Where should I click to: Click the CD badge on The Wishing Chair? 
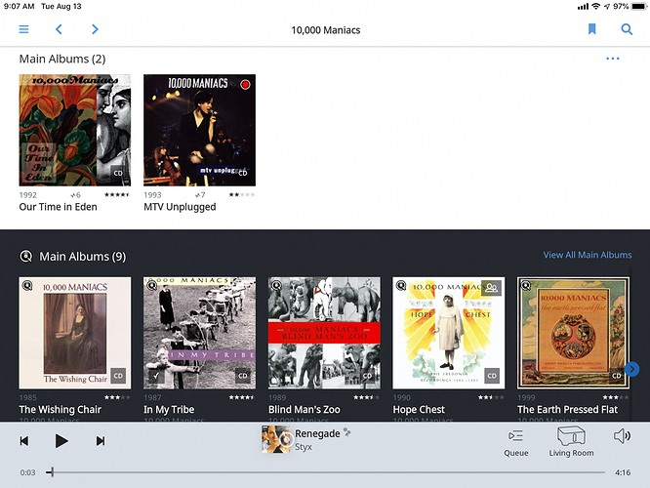(118, 376)
